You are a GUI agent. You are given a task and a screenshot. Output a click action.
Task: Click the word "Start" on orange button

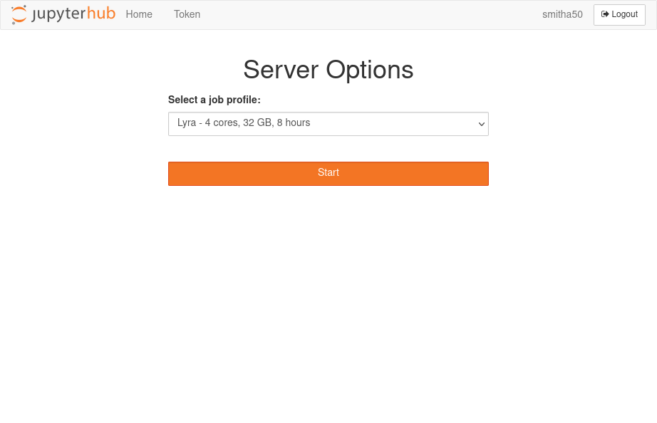click(328, 172)
